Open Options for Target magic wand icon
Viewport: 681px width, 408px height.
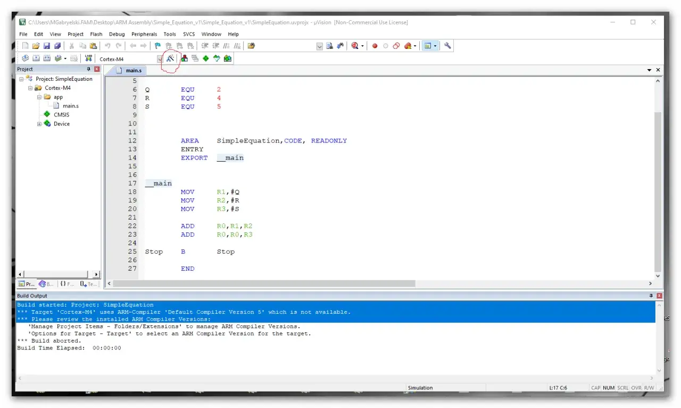click(x=170, y=59)
